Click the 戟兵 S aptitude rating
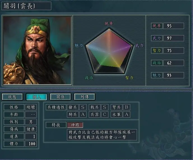This screenshot has width=193, height=160. click(105, 107)
